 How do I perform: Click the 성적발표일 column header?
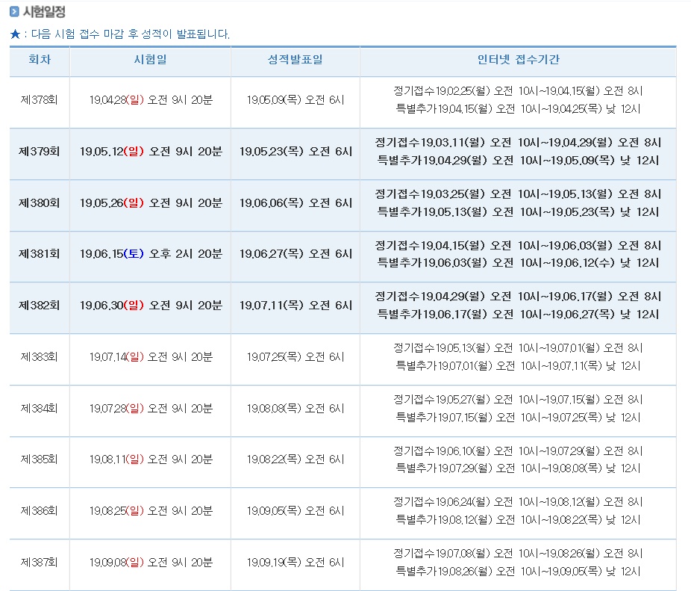[x=296, y=60]
